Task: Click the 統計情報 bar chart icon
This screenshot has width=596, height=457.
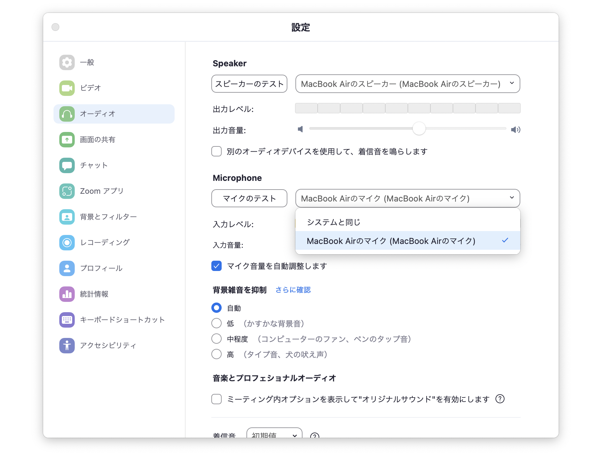Action: (67, 294)
